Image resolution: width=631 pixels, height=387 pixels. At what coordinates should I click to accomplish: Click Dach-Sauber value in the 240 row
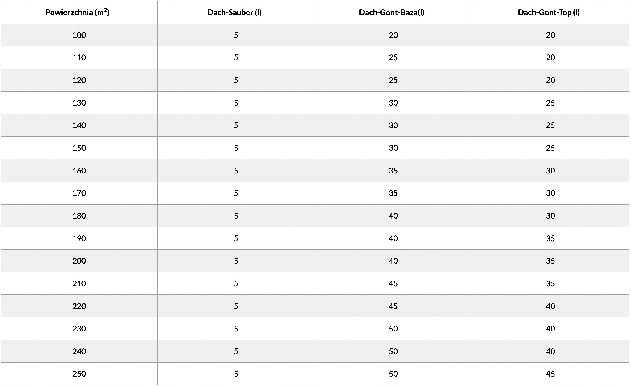click(236, 352)
